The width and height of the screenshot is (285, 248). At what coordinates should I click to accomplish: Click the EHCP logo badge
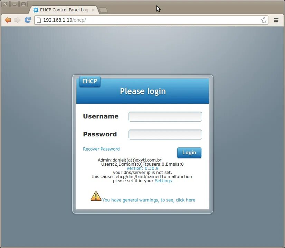point(90,81)
